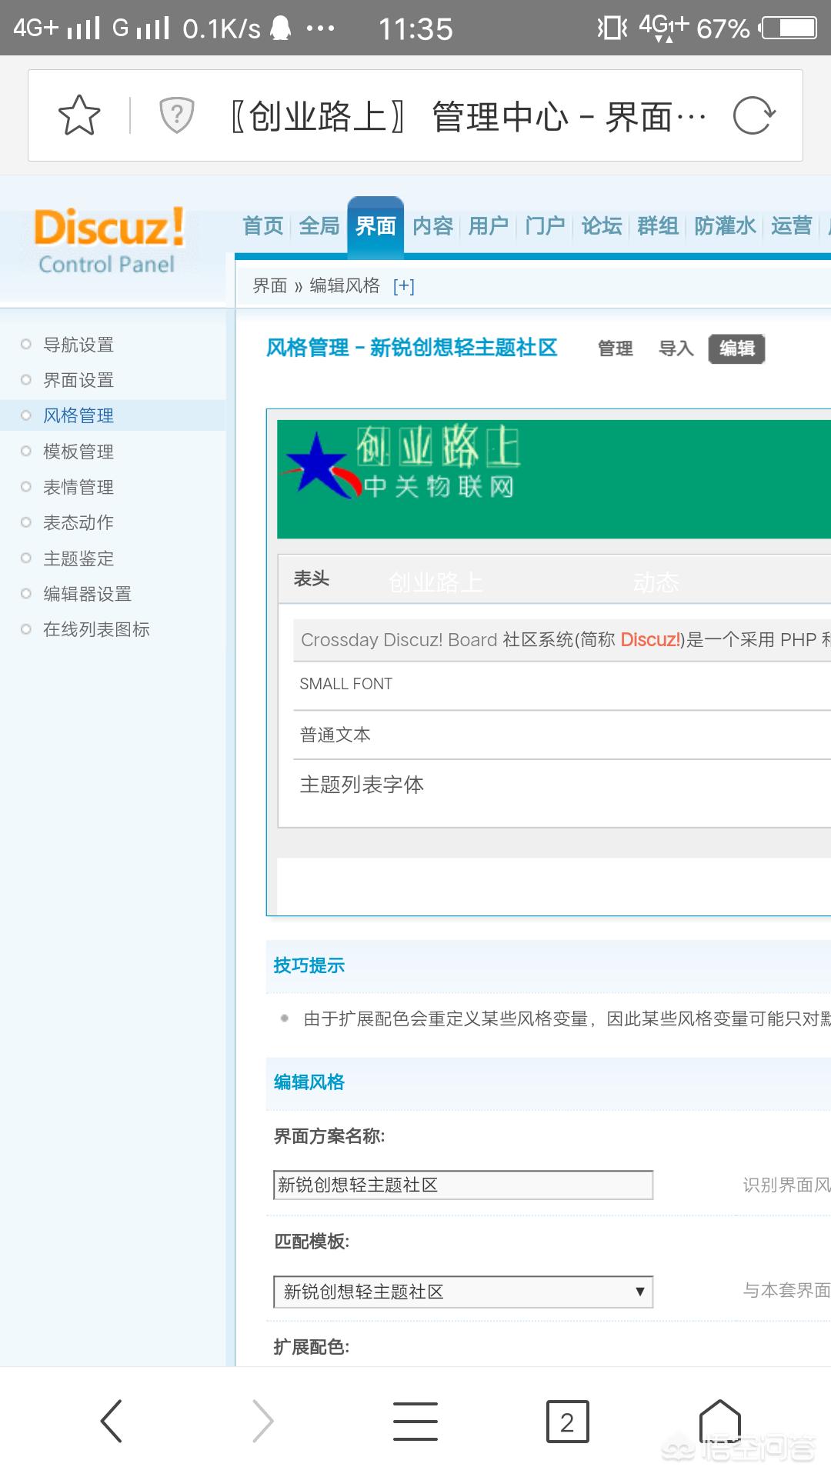Screen dimensions: 831x1477
Task: Click the Discuz! Control Panel logo
Action: click(x=109, y=240)
